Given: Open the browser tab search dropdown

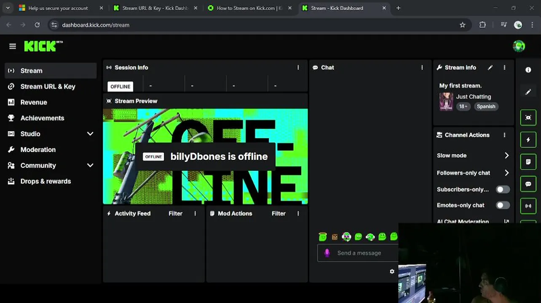Looking at the screenshot, I should 8,8.
